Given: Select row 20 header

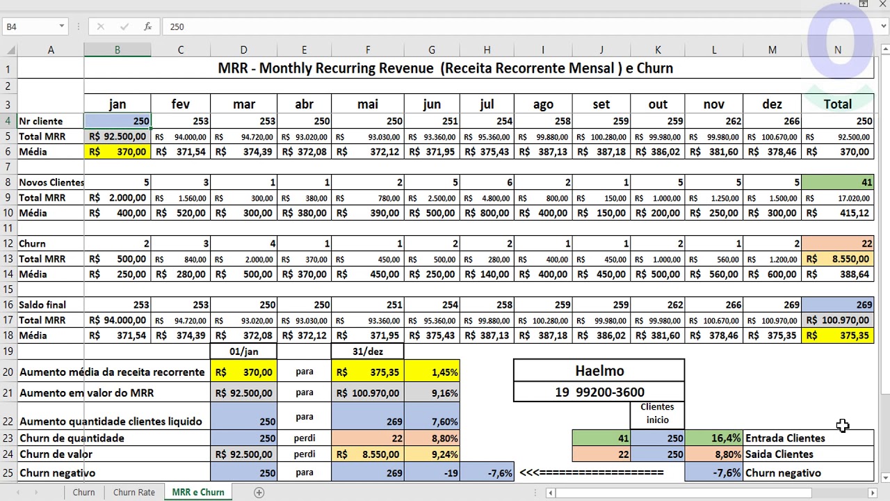Looking at the screenshot, I should tap(8, 372).
